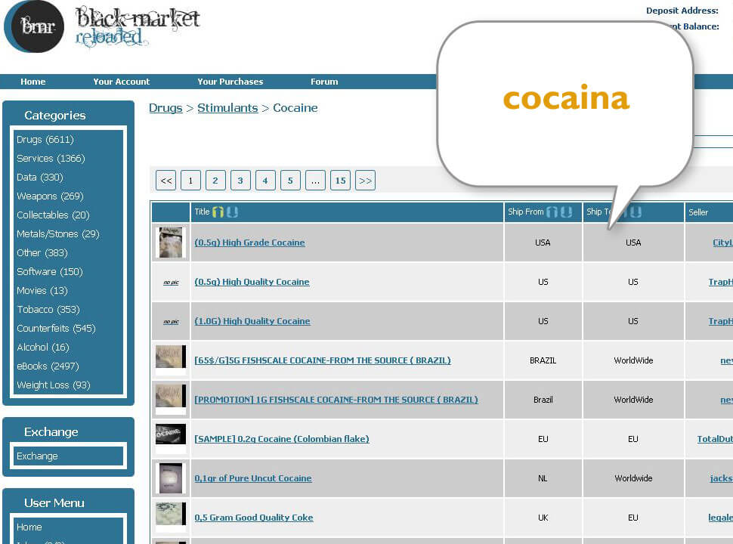Open Your Purchases in navigation bar
This screenshot has height=544, width=733.
[230, 82]
